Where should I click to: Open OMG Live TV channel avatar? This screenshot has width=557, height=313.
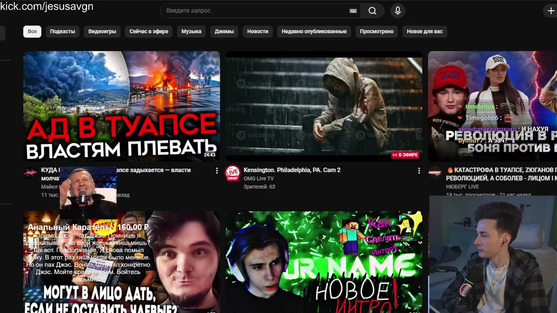point(232,173)
